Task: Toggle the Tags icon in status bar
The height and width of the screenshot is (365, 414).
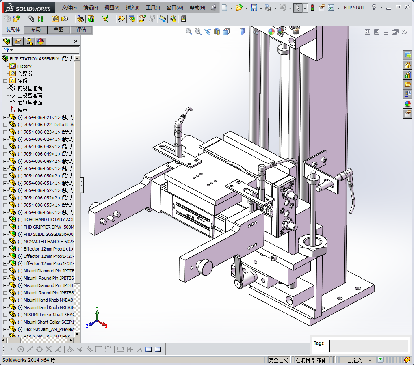Action: (407, 360)
